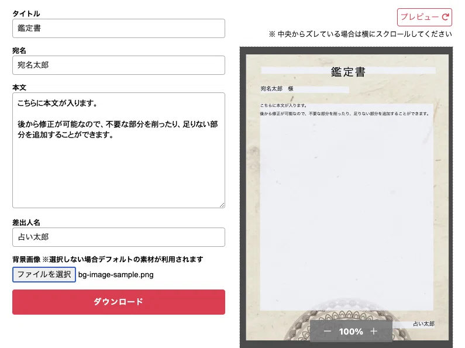Zoom in with the plus icon
465x348 pixels.
[x=374, y=331]
